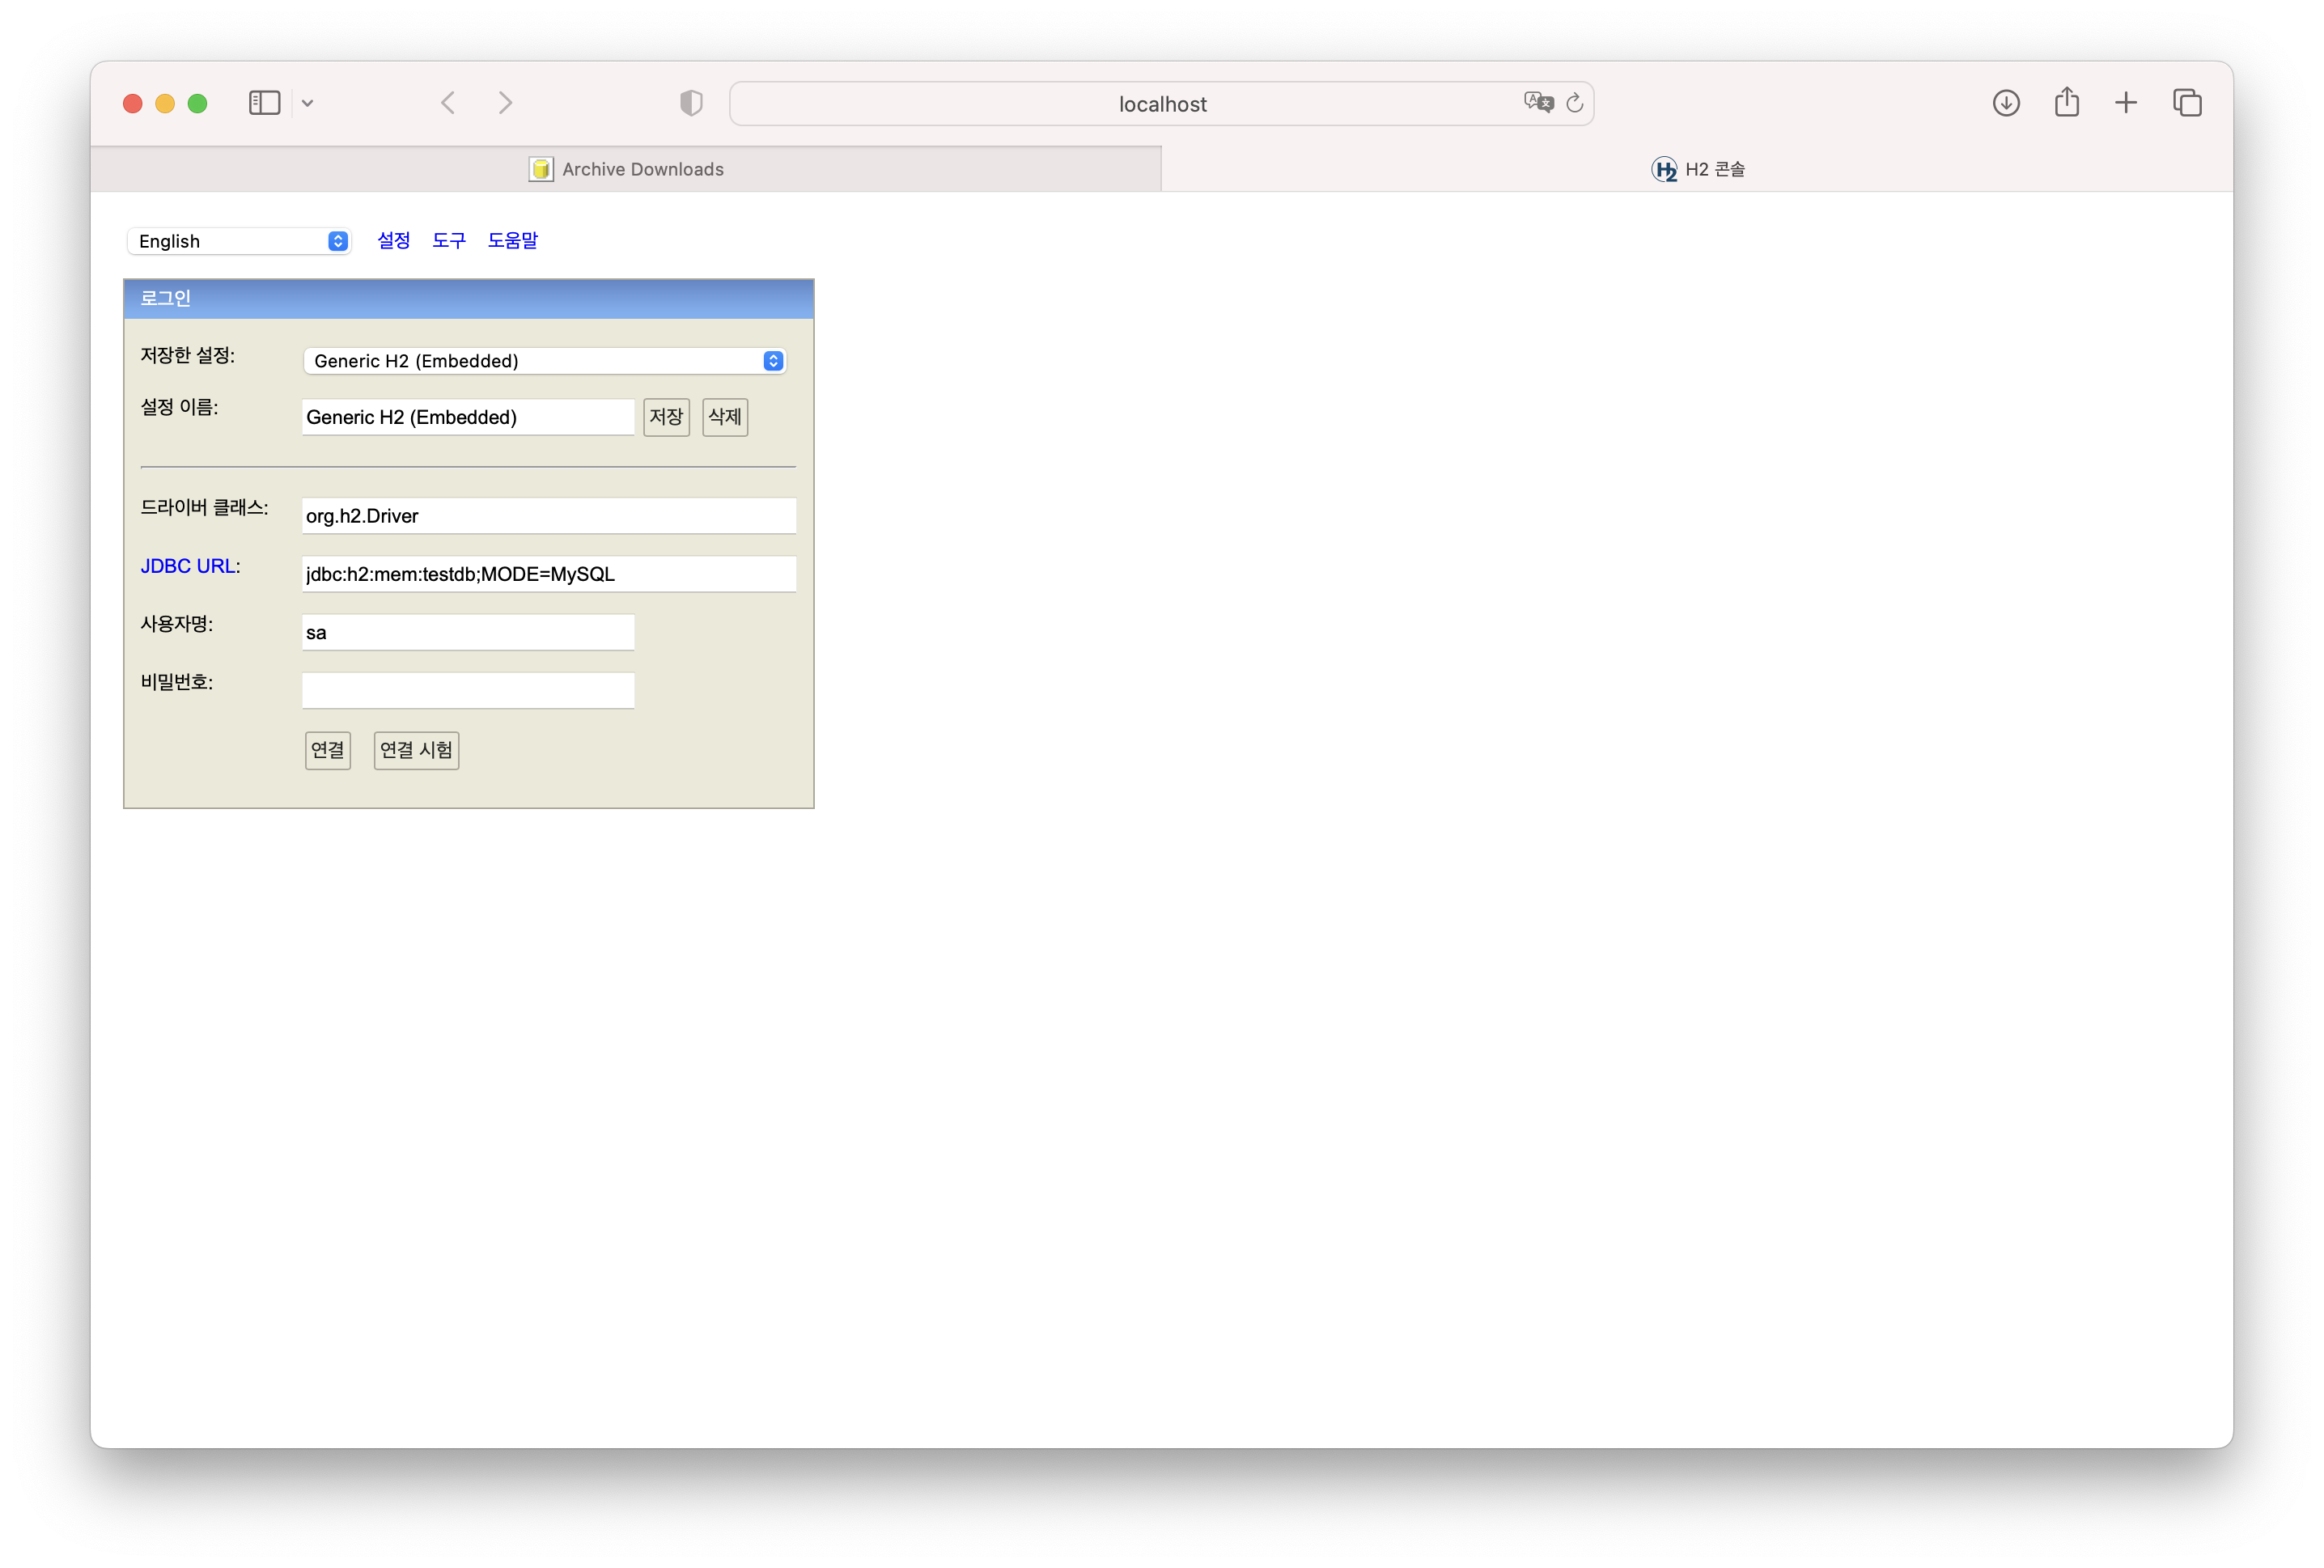The image size is (2324, 1568).
Task: Click the 연결 connect button
Action: 328,750
